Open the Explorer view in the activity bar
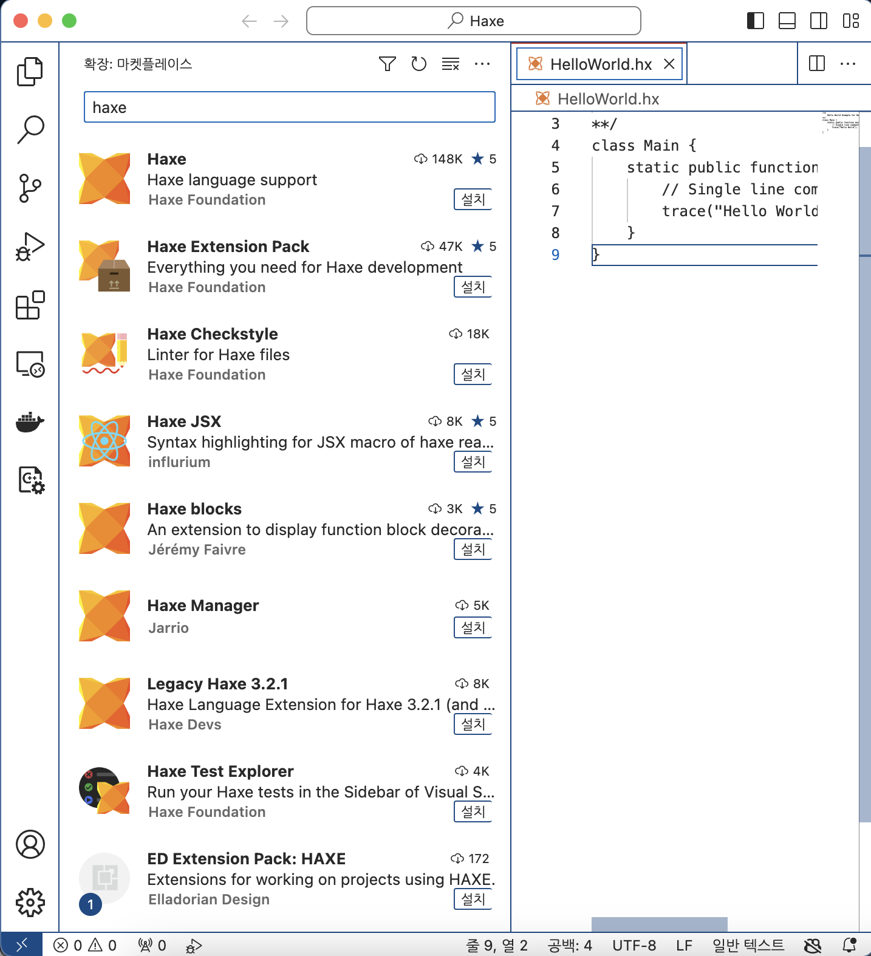Image resolution: width=871 pixels, height=956 pixels. (30, 72)
